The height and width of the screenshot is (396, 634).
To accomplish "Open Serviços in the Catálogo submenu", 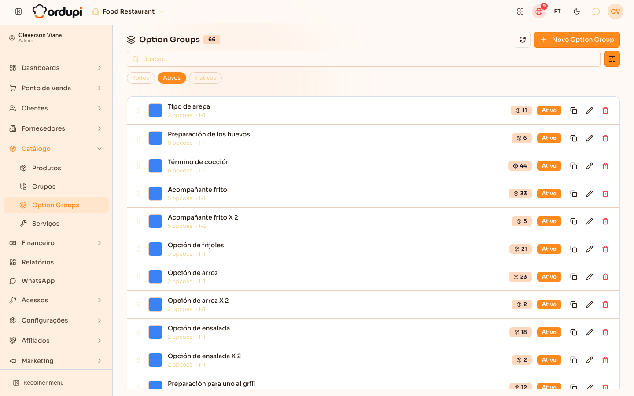I will (x=56, y=224).
